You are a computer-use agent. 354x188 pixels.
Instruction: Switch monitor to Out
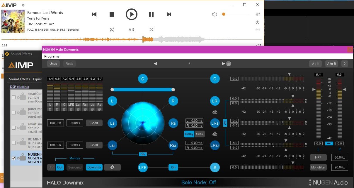pos(60,167)
